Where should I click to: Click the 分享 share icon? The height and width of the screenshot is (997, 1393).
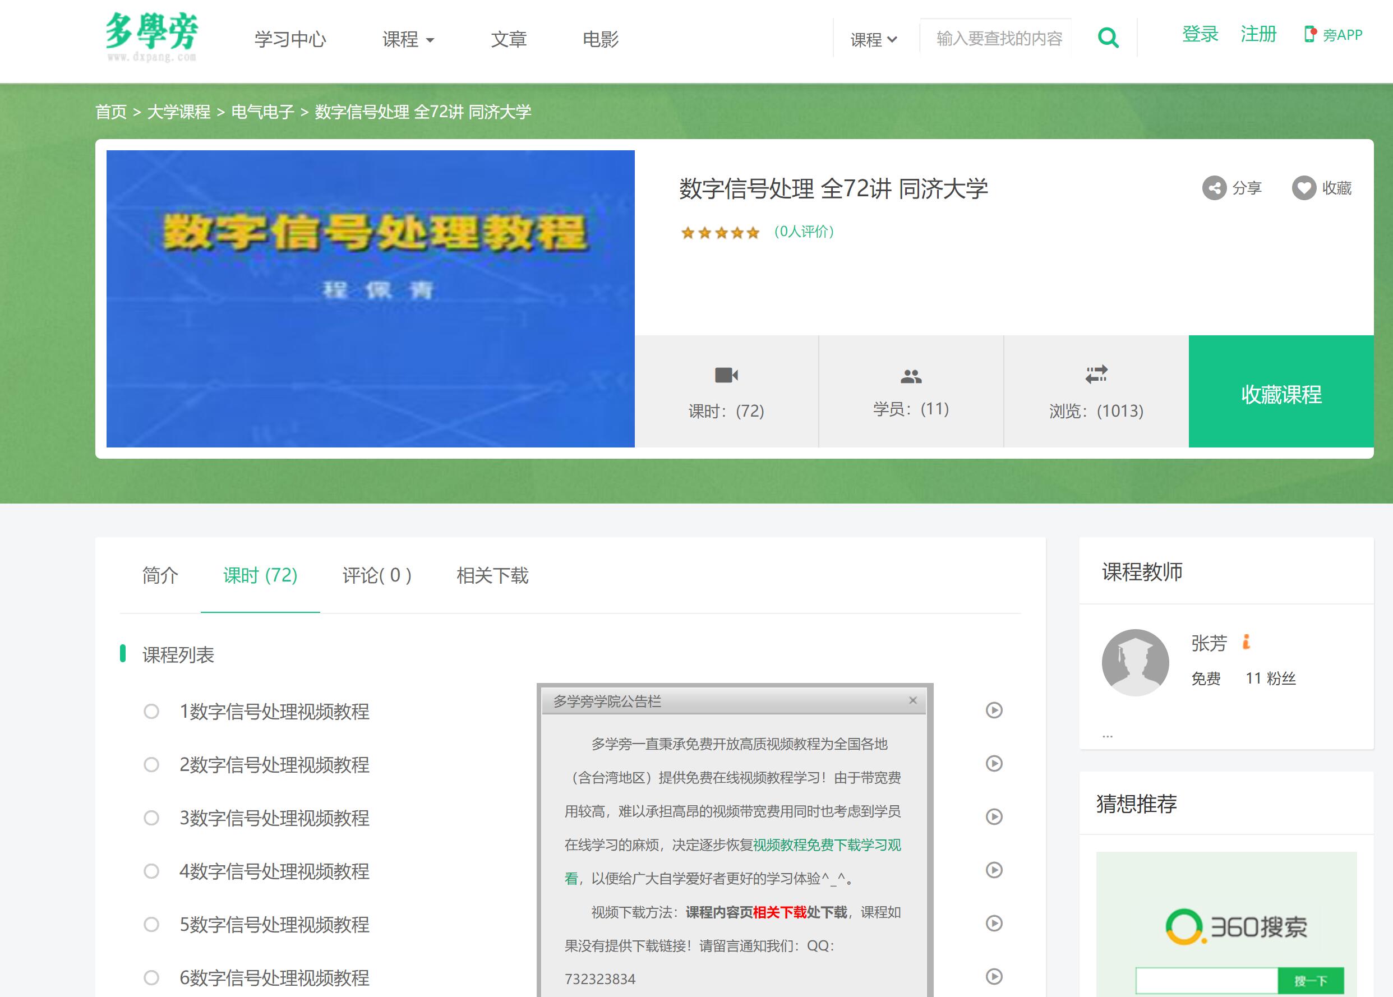[x=1214, y=188]
